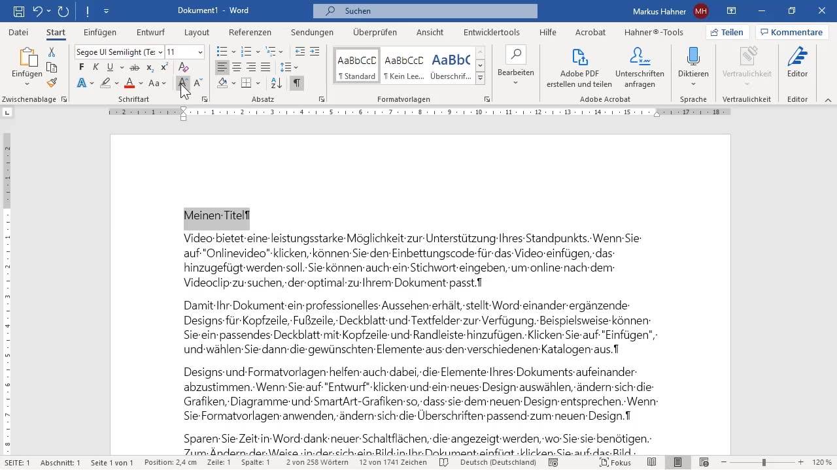Toggle Fokus mode in status bar
This screenshot has width=837, height=470.
(615, 462)
